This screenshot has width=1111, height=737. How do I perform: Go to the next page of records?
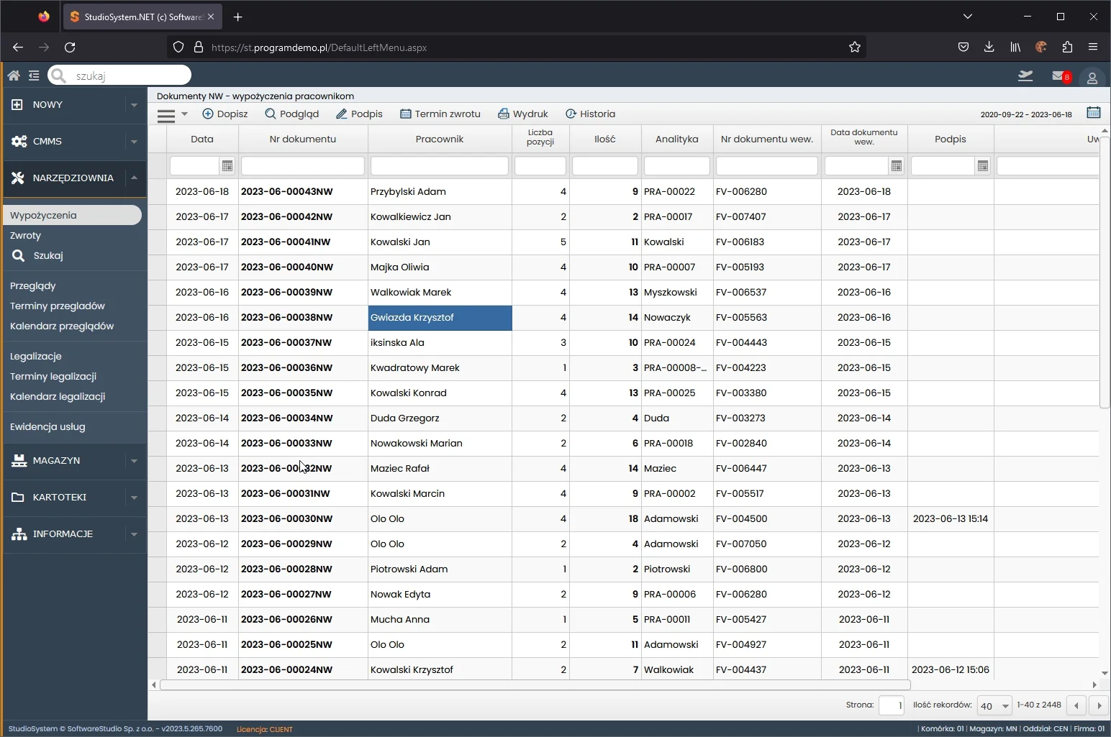[1099, 705]
